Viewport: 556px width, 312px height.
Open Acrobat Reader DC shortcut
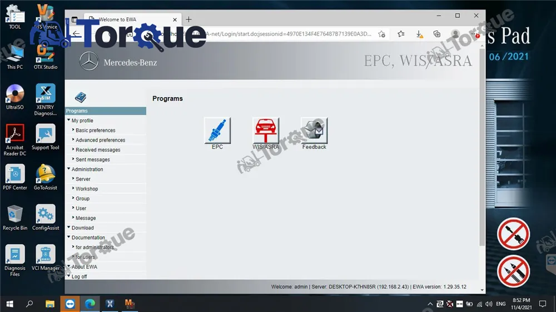[15, 140]
